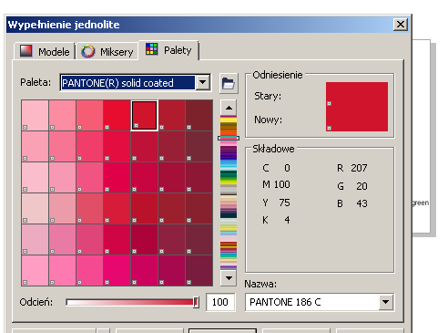Select the lightest pink swatch in the top-left corner of the grid
448x333 pixels.
pos(35,116)
